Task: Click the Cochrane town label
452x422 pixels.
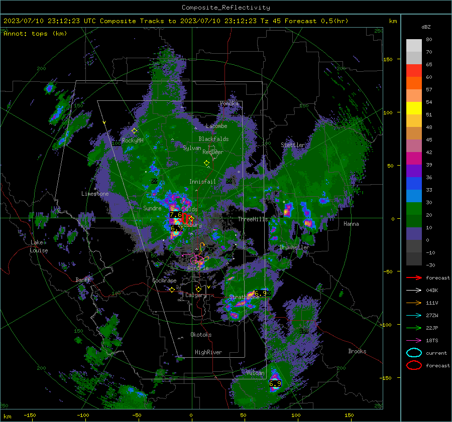Action: click(164, 280)
